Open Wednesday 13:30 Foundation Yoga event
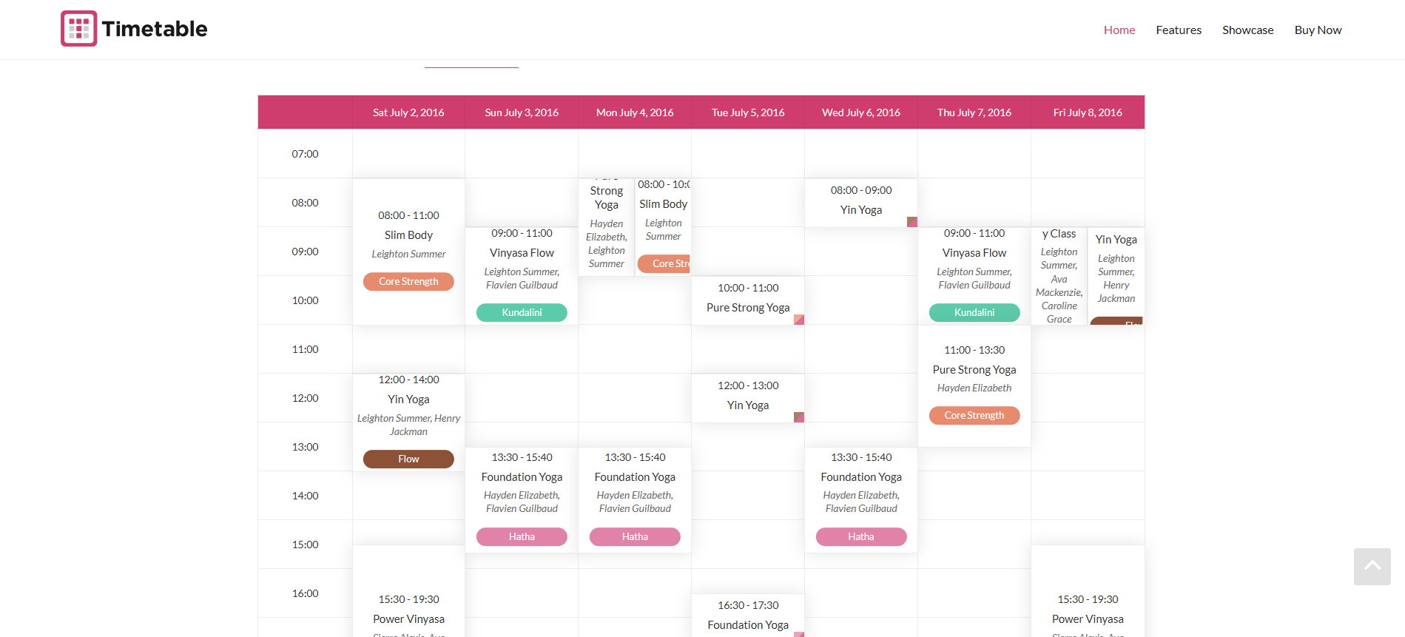This screenshot has height=637, width=1405. tap(860, 477)
